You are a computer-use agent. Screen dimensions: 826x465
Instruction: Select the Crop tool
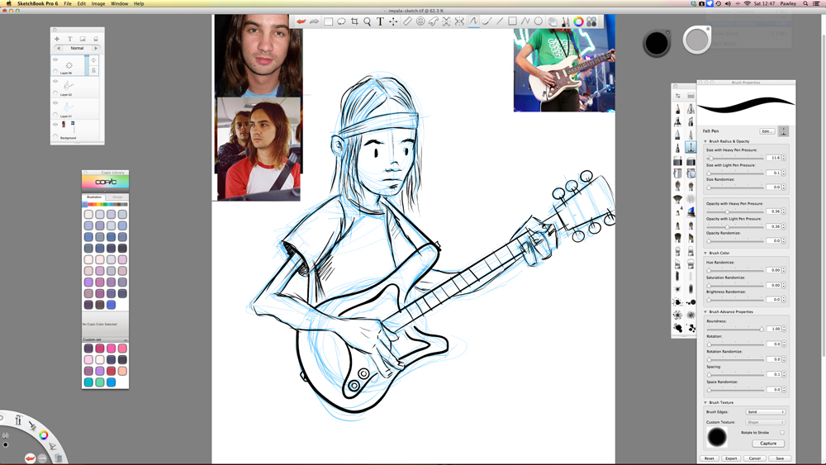pyautogui.click(x=354, y=21)
